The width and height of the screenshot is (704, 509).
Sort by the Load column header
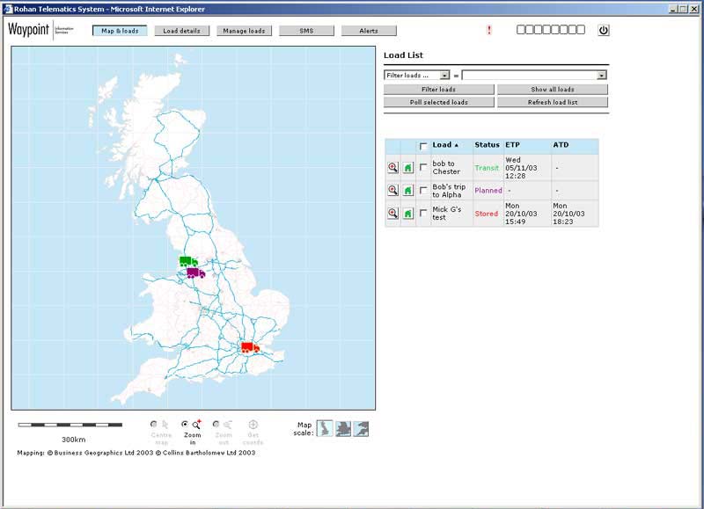point(443,145)
